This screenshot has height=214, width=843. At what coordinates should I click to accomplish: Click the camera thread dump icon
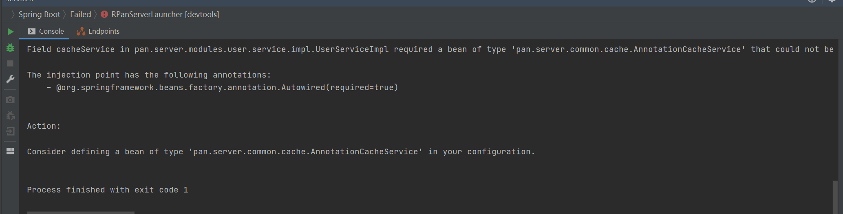[11, 100]
